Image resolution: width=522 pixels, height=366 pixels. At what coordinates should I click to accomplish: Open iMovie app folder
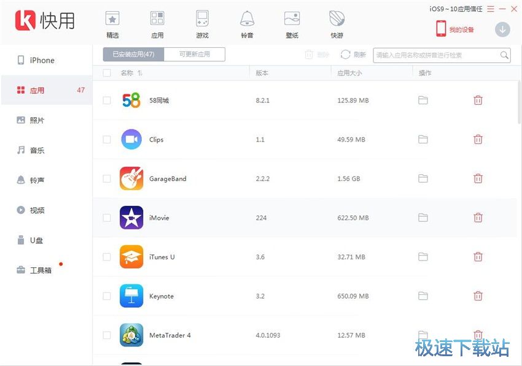point(423,218)
